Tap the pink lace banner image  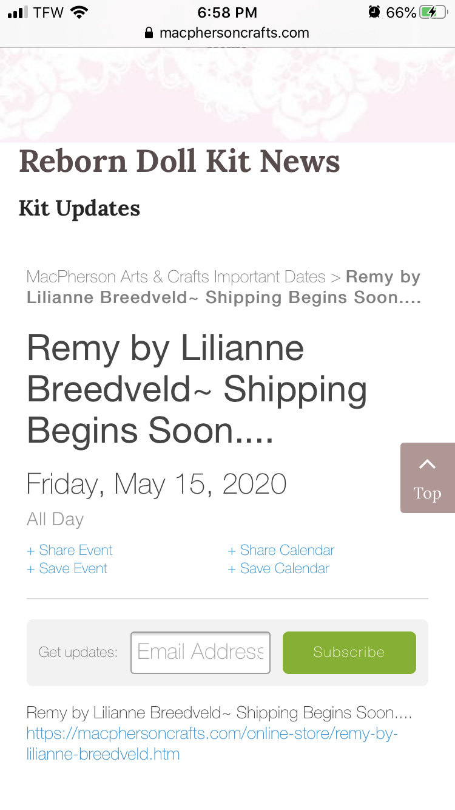[x=227, y=95]
